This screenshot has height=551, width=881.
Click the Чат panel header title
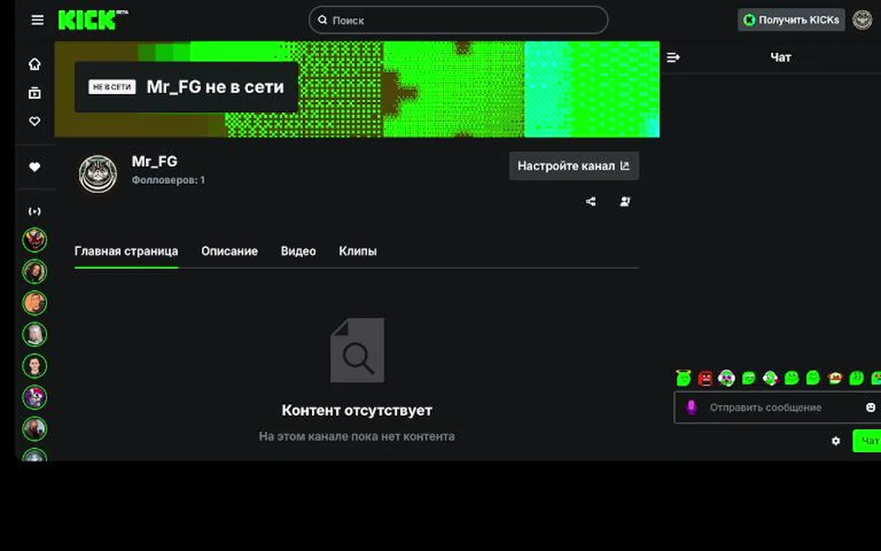tap(780, 57)
